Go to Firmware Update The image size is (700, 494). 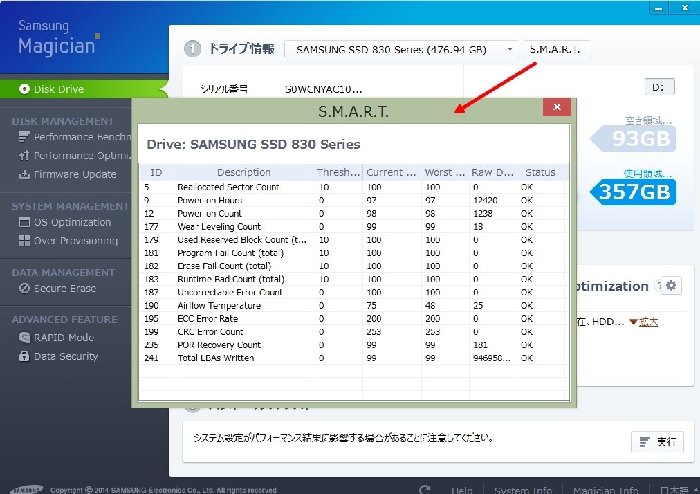[67, 174]
